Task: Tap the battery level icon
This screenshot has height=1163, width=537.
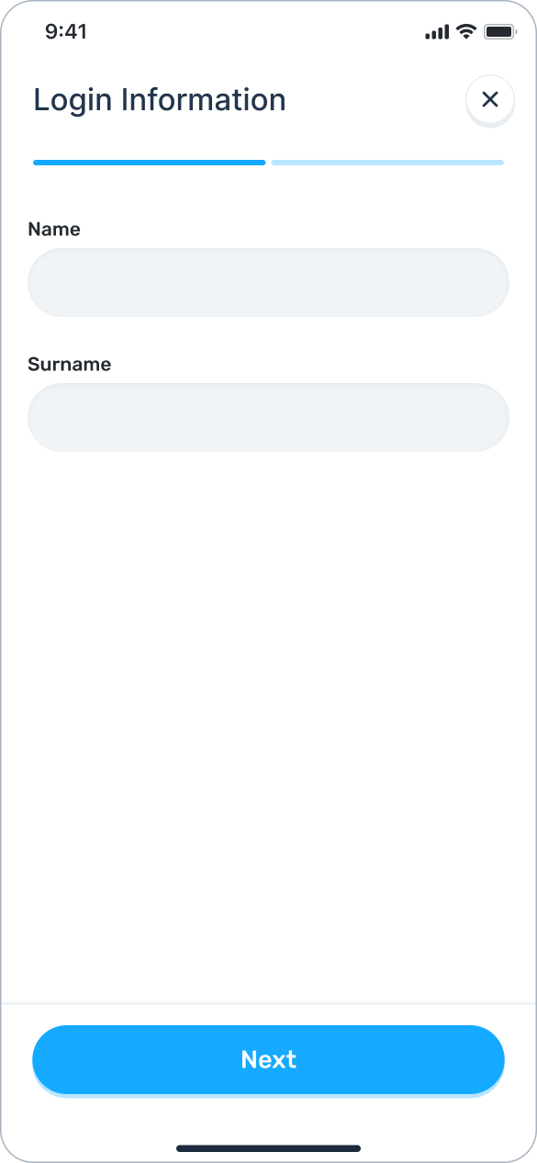Action: [x=500, y=32]
